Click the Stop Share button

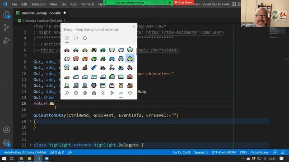pos(183,2)
